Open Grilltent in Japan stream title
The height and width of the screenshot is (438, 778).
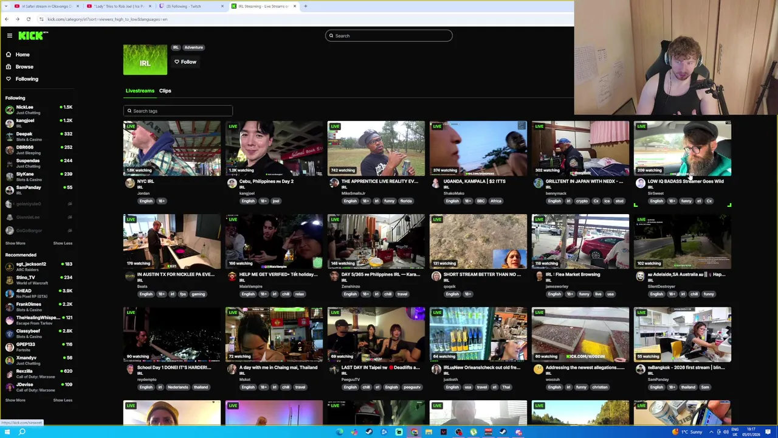[584, 181]
